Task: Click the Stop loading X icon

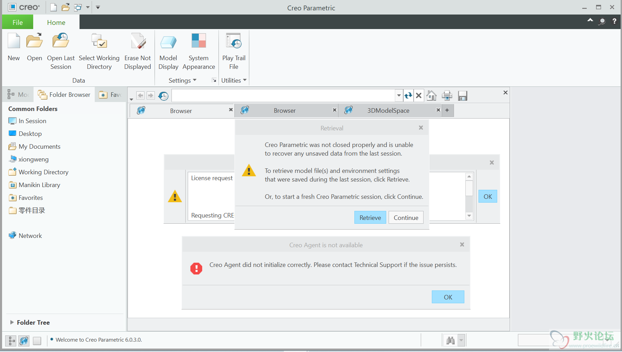Action: [x=419, y=95]
